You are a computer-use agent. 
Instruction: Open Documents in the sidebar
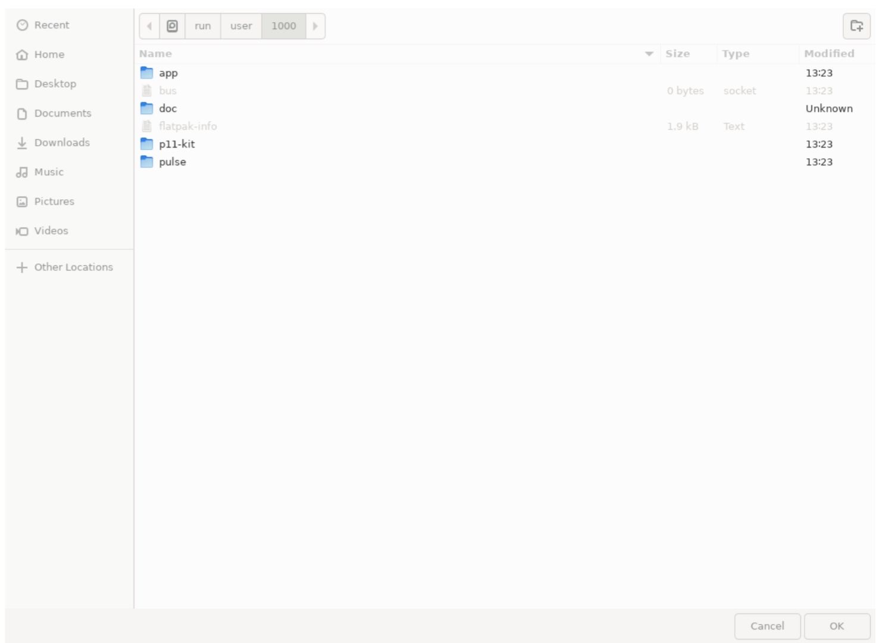click(x=64, y=113)
